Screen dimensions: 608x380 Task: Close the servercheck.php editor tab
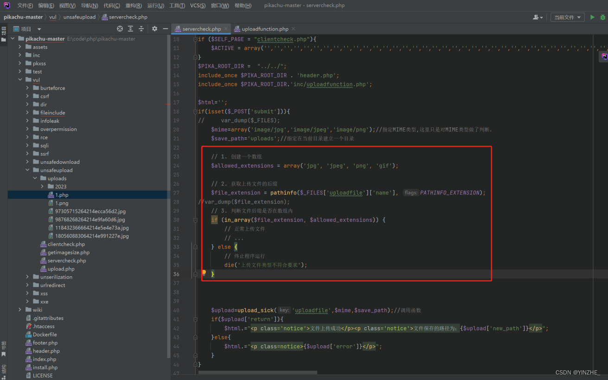pyautogui.click(x=226, y=29)
